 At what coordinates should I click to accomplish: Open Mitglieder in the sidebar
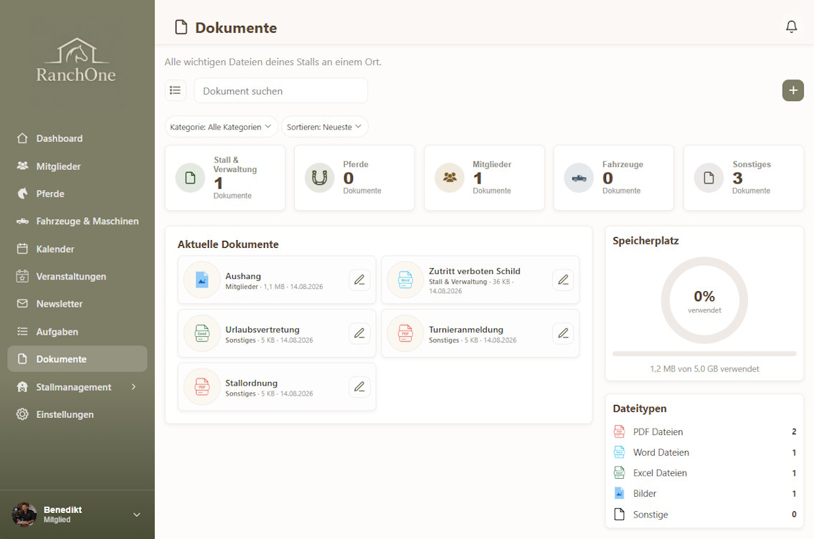point(77,166)
